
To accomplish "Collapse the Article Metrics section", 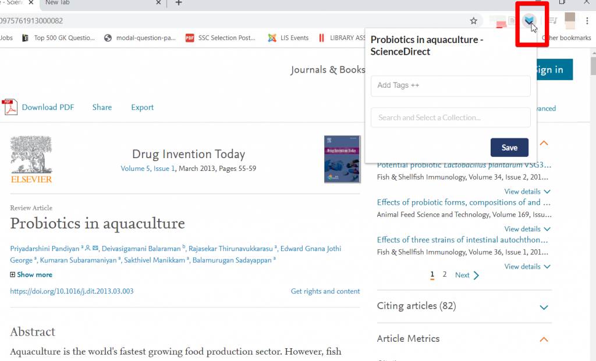I will coord(544,339).
